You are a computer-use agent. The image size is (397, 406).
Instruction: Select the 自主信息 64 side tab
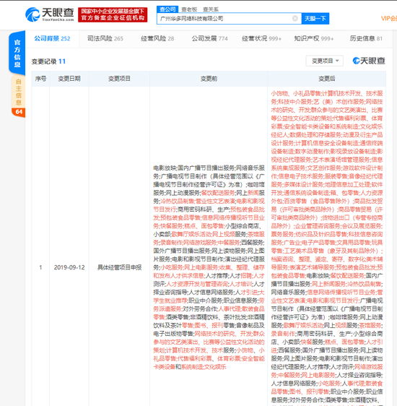(x=18, y=96)
